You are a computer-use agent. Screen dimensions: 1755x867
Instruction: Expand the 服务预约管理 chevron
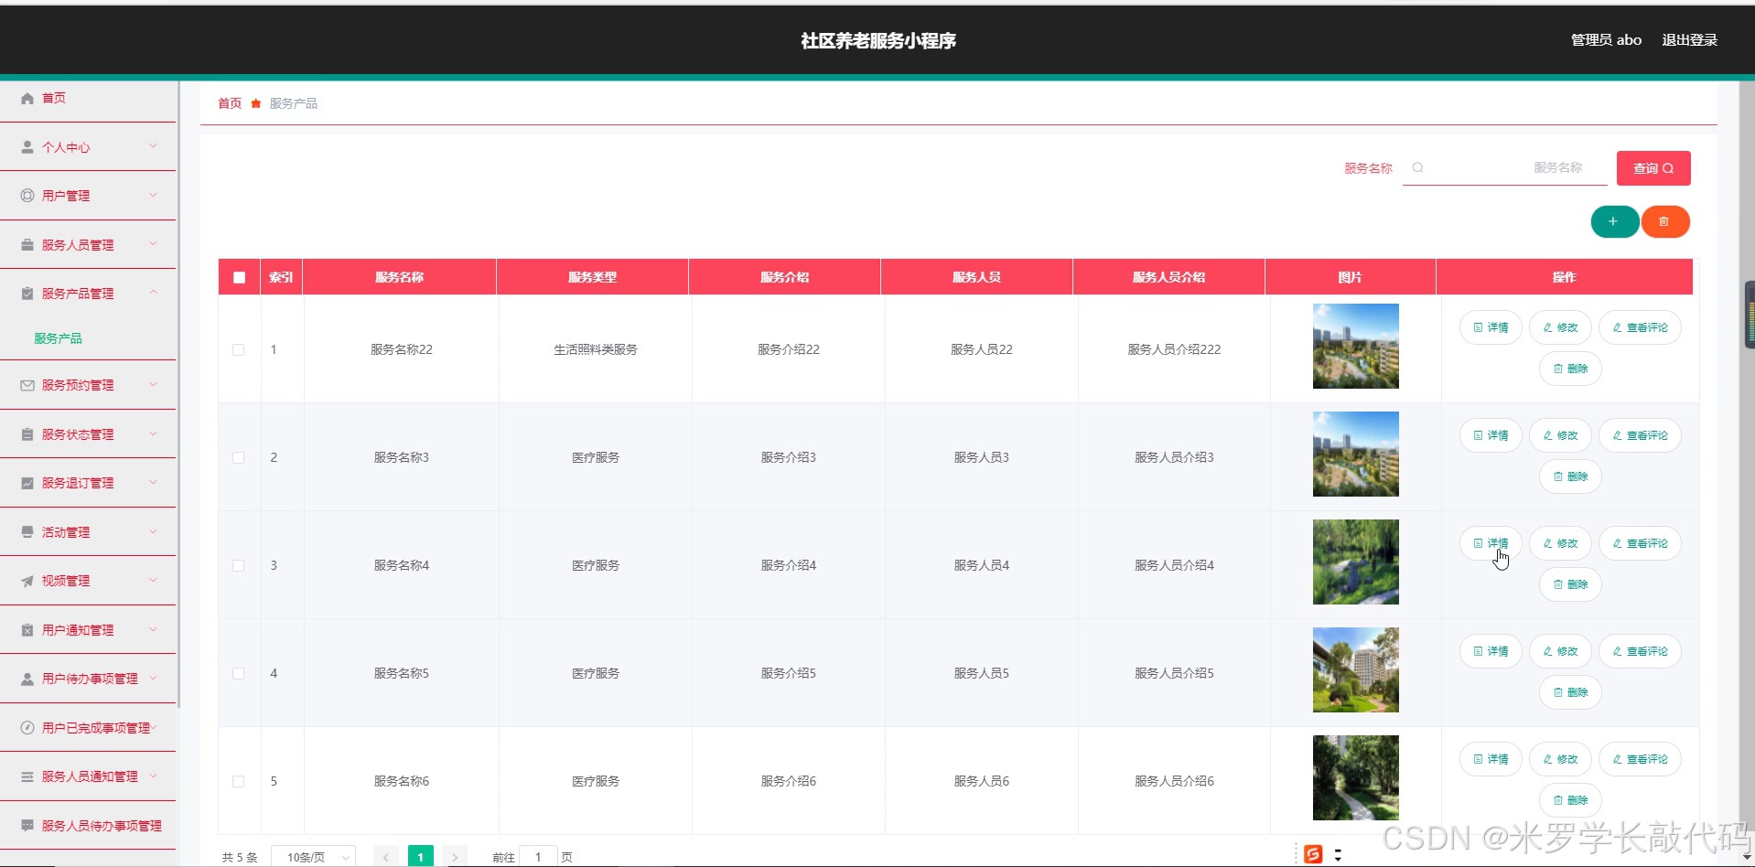153,384
